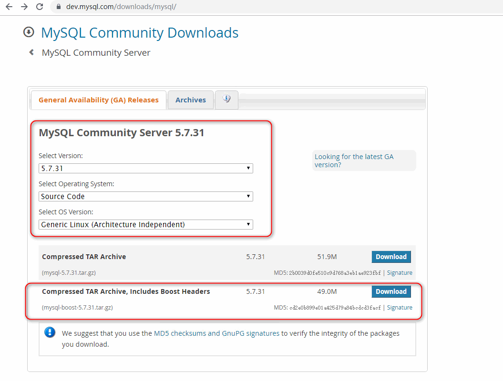The image size is (503, 381).
Task: Click the Select OS Version: label
Action: [66, 212]
